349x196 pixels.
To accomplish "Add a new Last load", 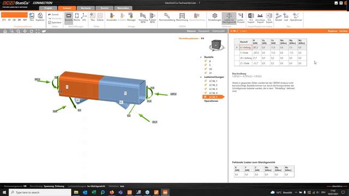I will pos(286,17).
